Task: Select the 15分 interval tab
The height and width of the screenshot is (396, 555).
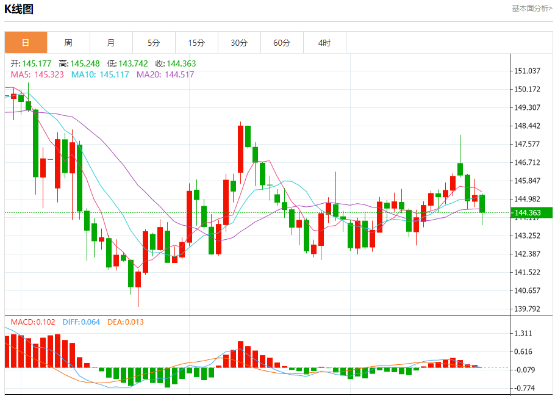Action: tap(196, 43)
